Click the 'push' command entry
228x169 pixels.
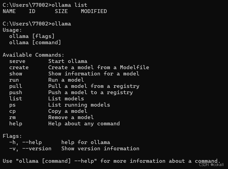click(x=16, y=93)
